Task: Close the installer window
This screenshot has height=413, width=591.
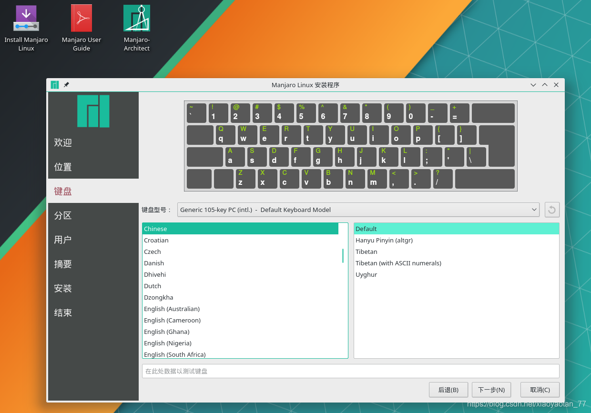Action: pos(556,85)
